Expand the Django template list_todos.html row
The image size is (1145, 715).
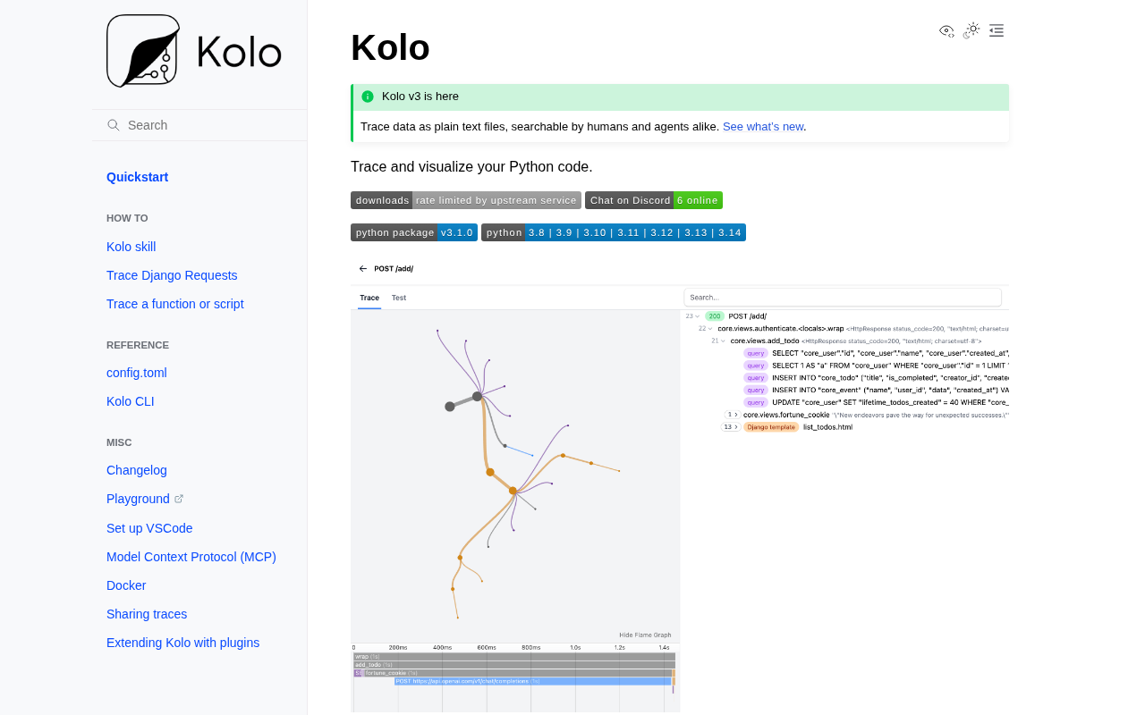click(731, 427)
